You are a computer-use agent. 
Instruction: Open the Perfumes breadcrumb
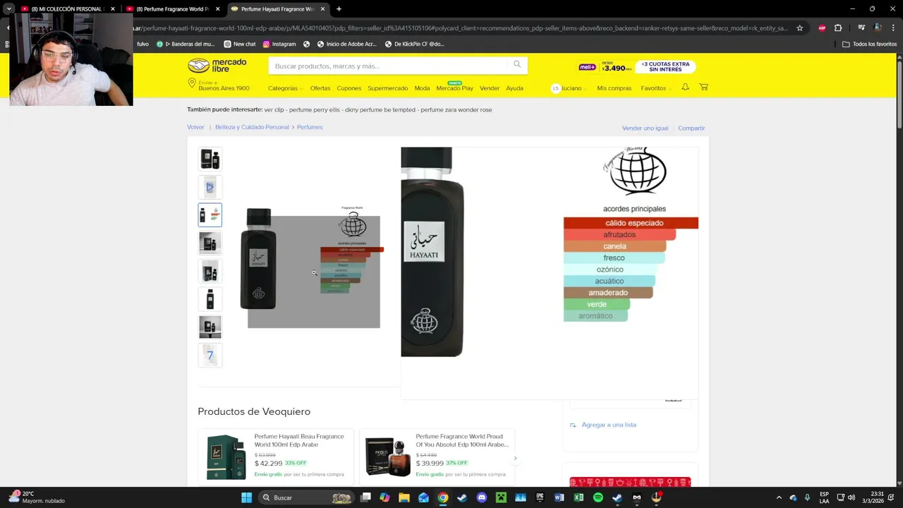[310, 127]
